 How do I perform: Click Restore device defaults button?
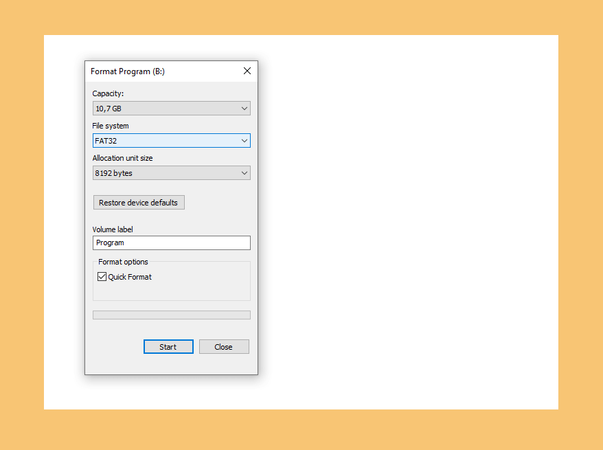(x=139, y=203)
